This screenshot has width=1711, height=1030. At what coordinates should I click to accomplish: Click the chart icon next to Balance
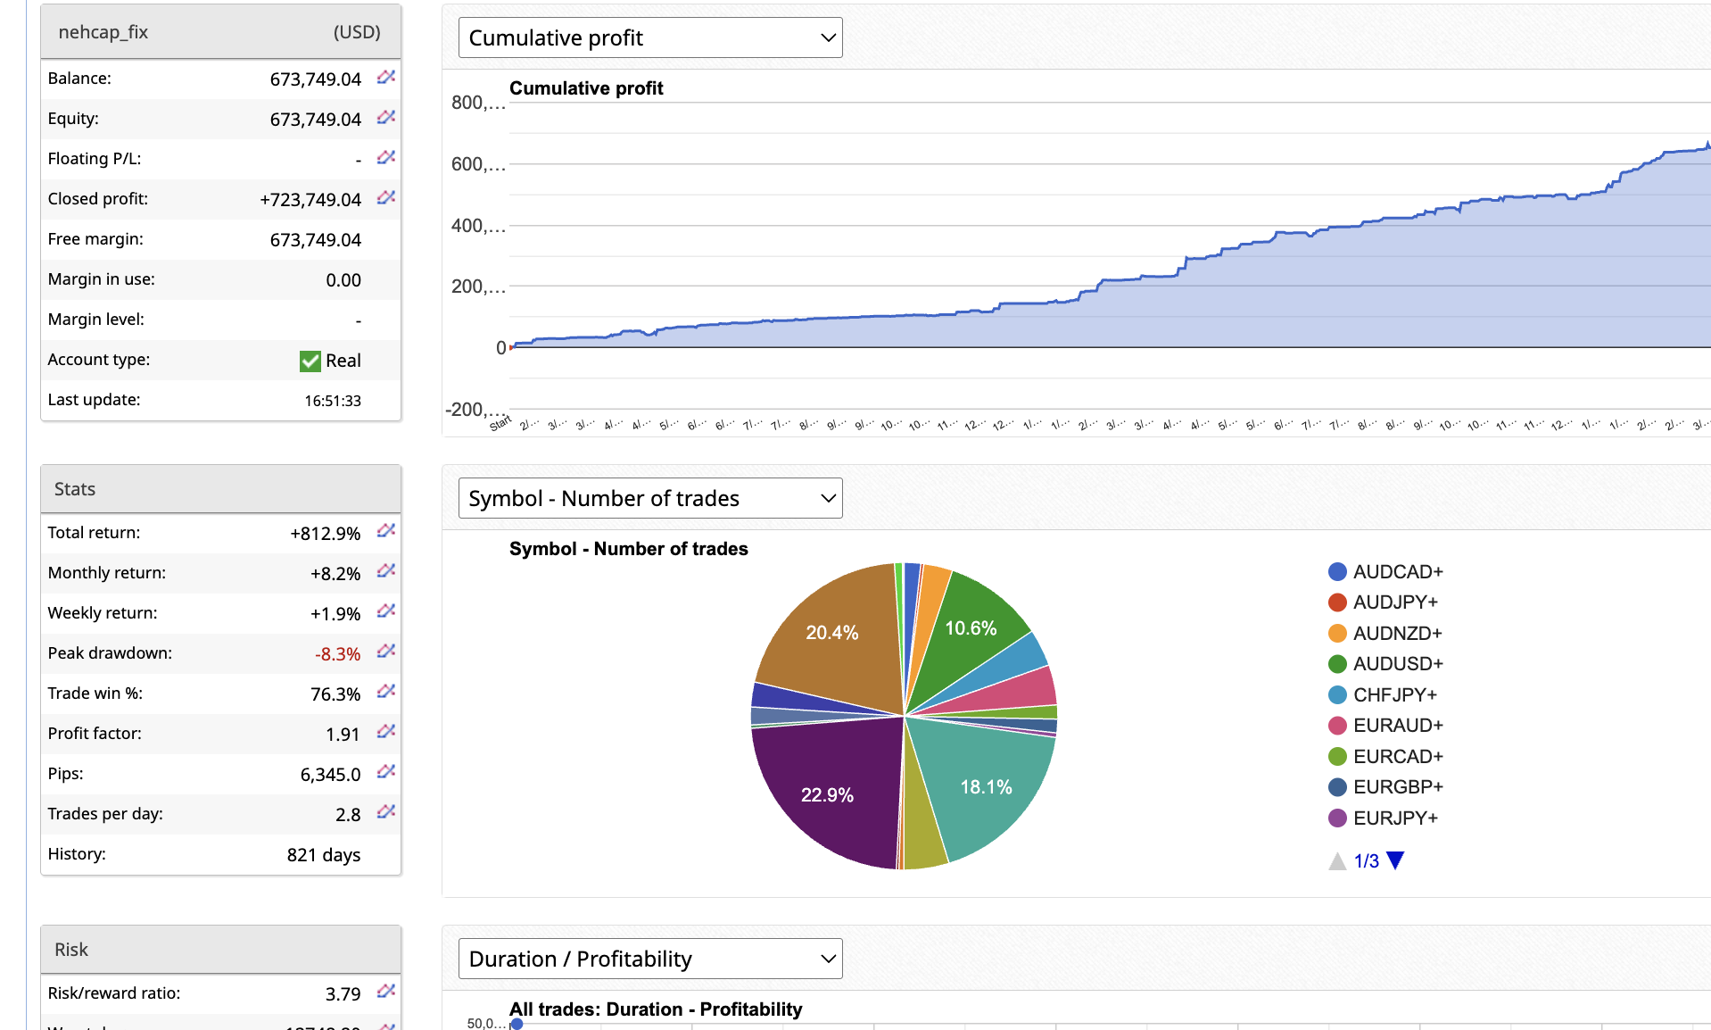pyautogui.click(x=385, y=78)
